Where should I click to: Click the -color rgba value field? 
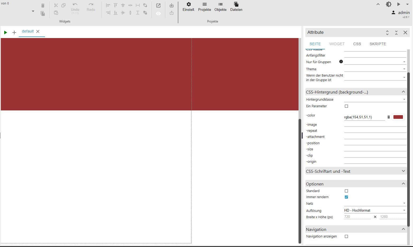click(x=364, y=117)
